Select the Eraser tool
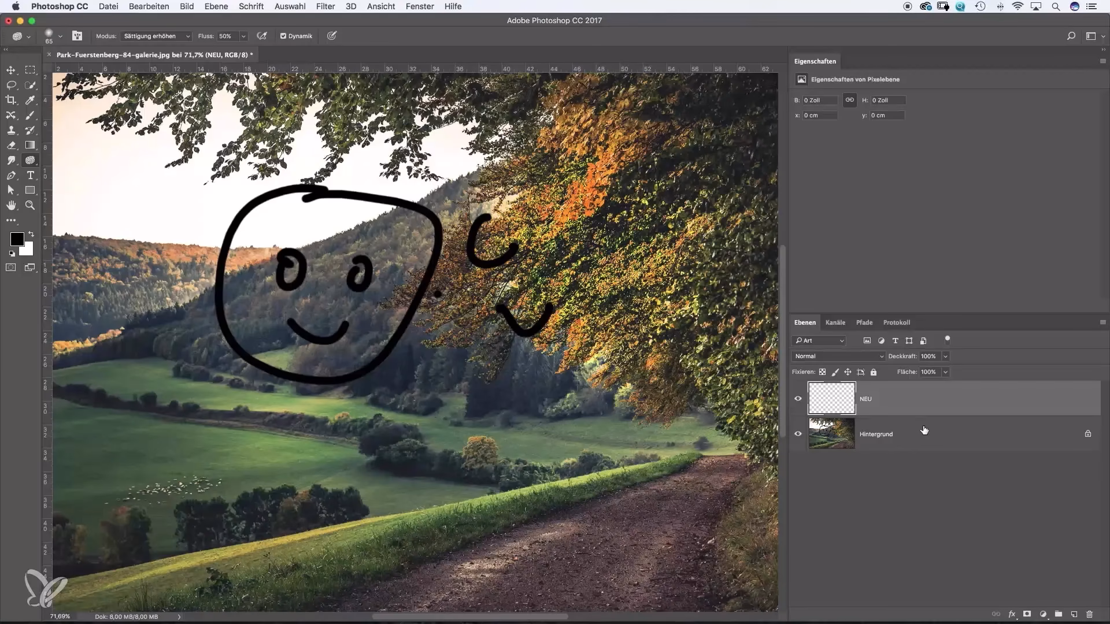The height and width of the screenshot is (624, 1110). [x=11, y=145]
